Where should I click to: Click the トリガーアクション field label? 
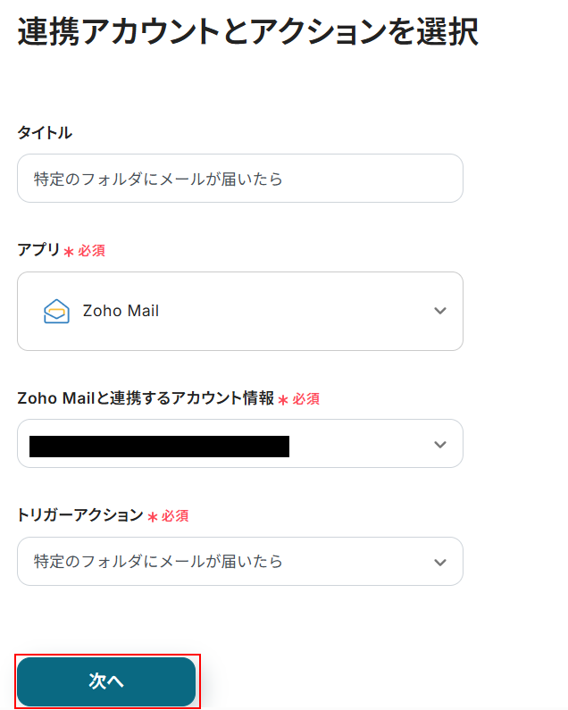point(79,514)
